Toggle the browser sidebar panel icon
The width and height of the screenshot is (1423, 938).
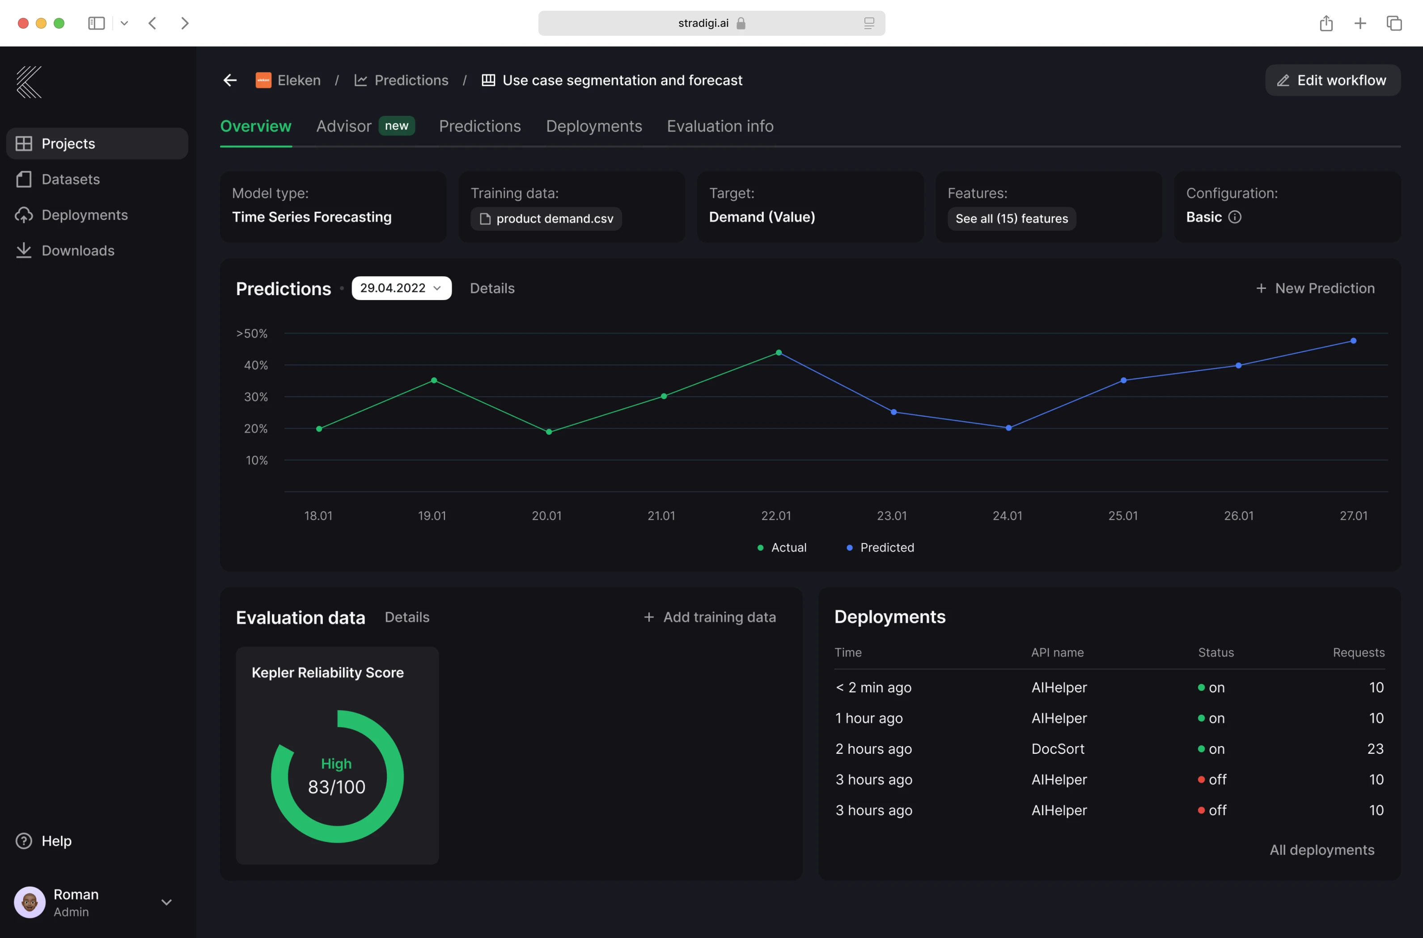[x=96, y=23]
